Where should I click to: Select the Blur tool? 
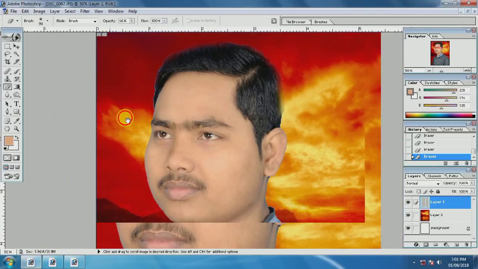[x=7, y=95]
